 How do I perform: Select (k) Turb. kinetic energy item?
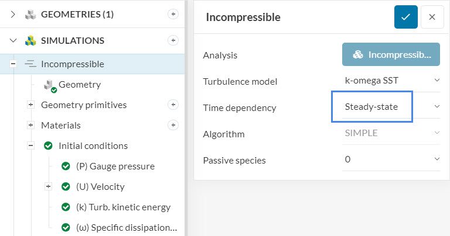click(123, 207)
